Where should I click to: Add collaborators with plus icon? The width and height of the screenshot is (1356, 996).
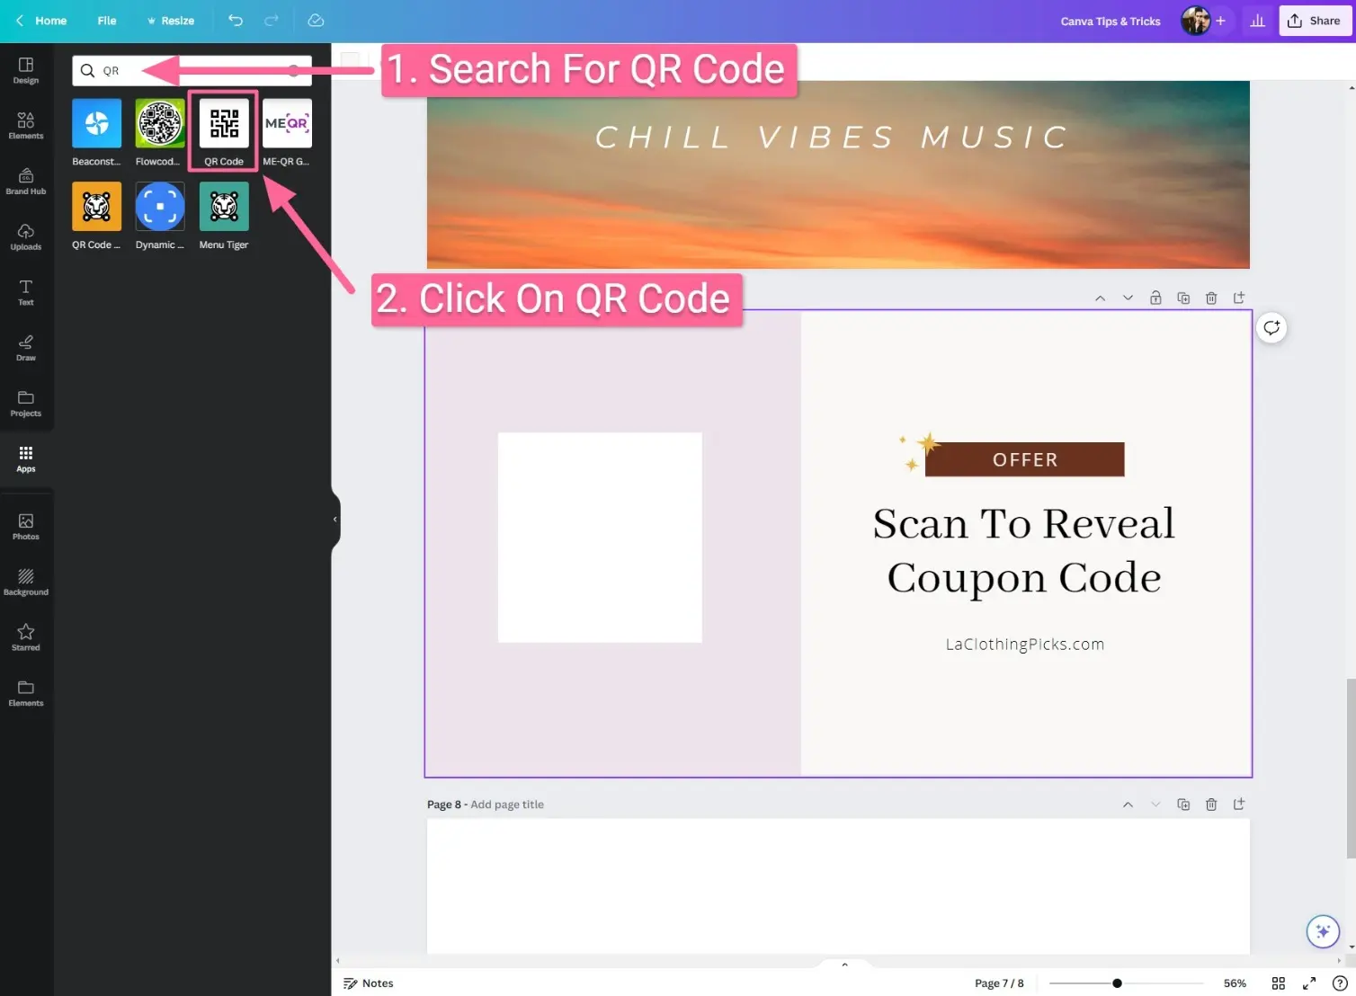pos(1221,21)
